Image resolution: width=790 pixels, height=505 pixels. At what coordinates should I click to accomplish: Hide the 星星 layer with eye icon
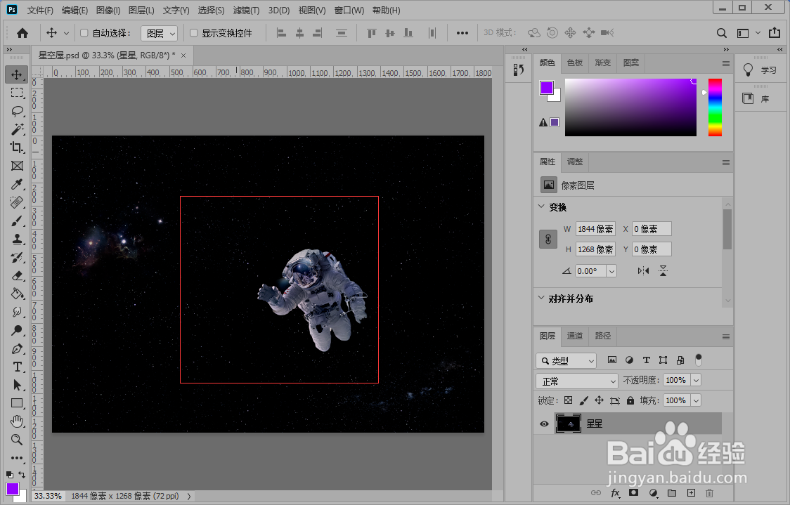click(544, 424)
